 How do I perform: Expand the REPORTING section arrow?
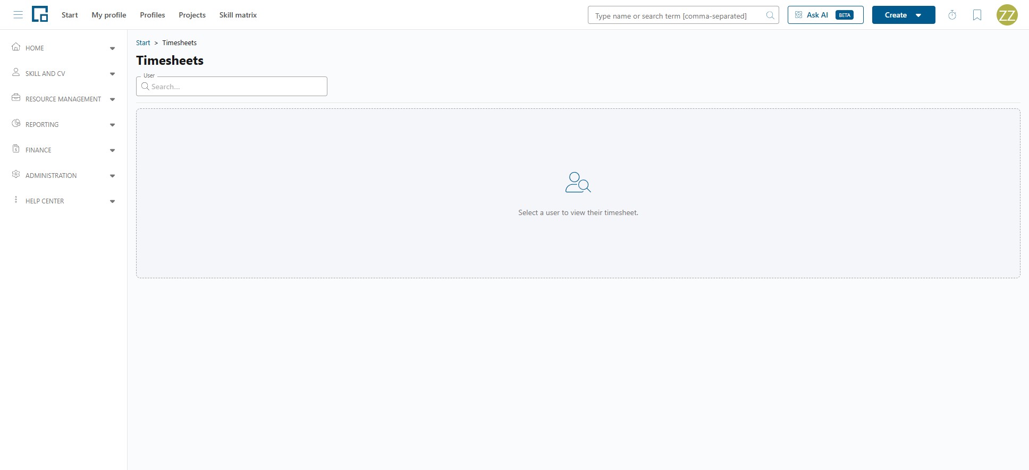click(112, 125)
